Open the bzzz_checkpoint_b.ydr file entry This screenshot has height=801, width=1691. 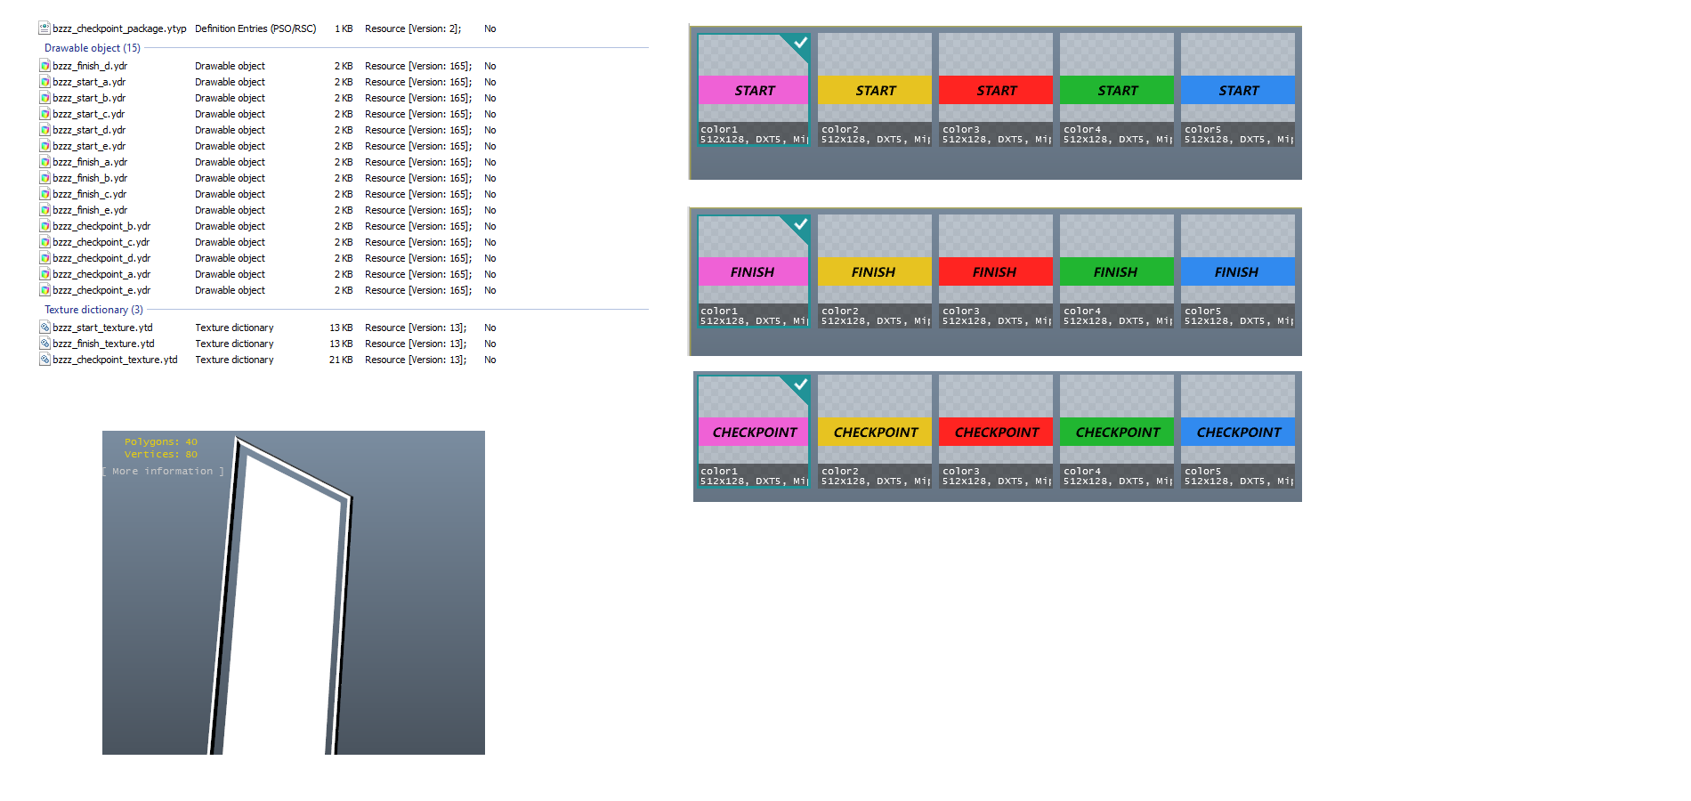[101, 226]
